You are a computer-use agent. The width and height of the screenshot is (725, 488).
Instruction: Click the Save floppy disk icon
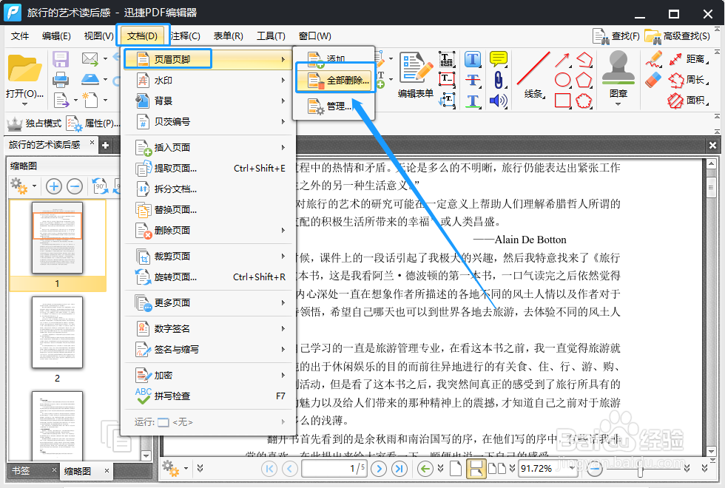click(61, 59)
